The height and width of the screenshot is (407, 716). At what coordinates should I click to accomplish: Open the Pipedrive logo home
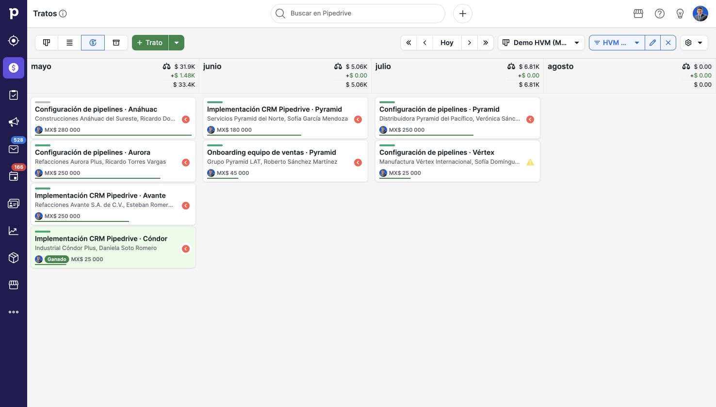coord(14,14)
